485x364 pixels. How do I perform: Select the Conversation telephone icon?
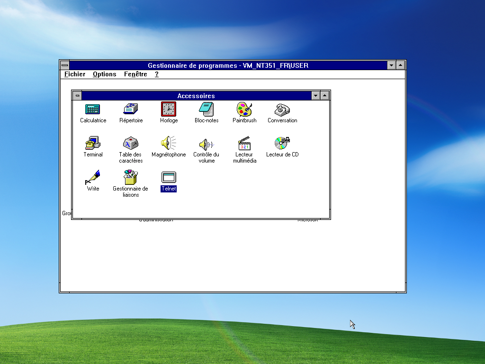[282, 109]
